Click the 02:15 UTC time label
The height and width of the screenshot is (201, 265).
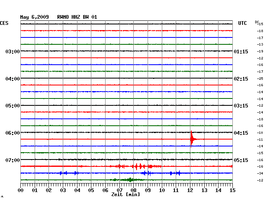coord(241,79)
